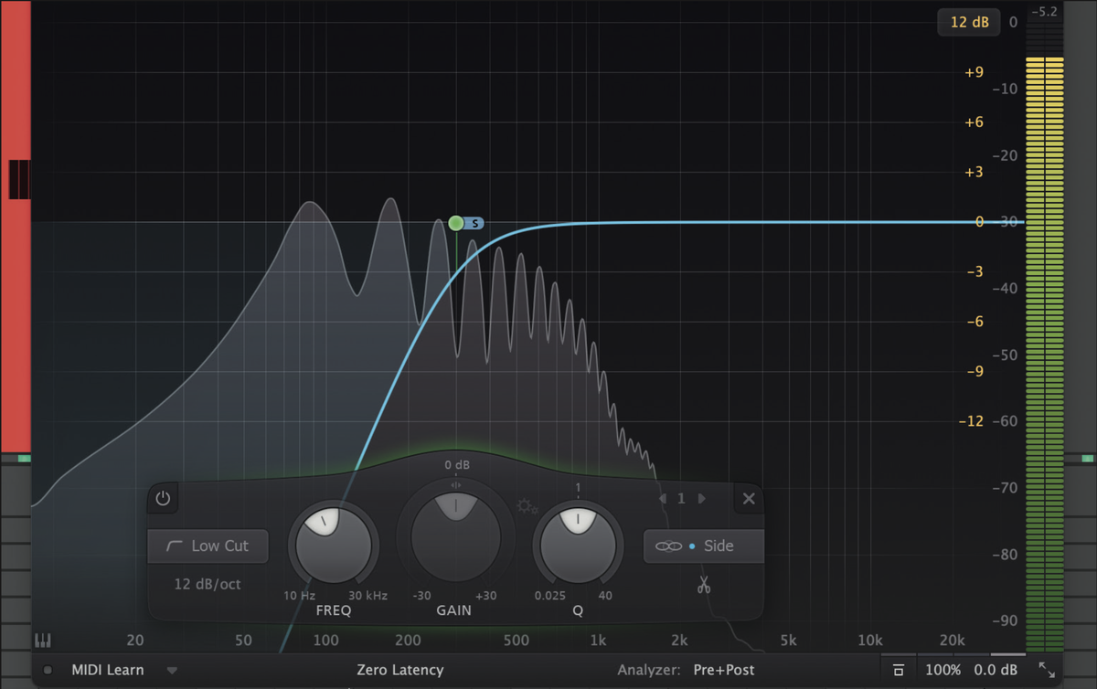Open the Zero Latency processing mode menu
This screenshot has height=689, width=1097.
(x=399, y=670)
